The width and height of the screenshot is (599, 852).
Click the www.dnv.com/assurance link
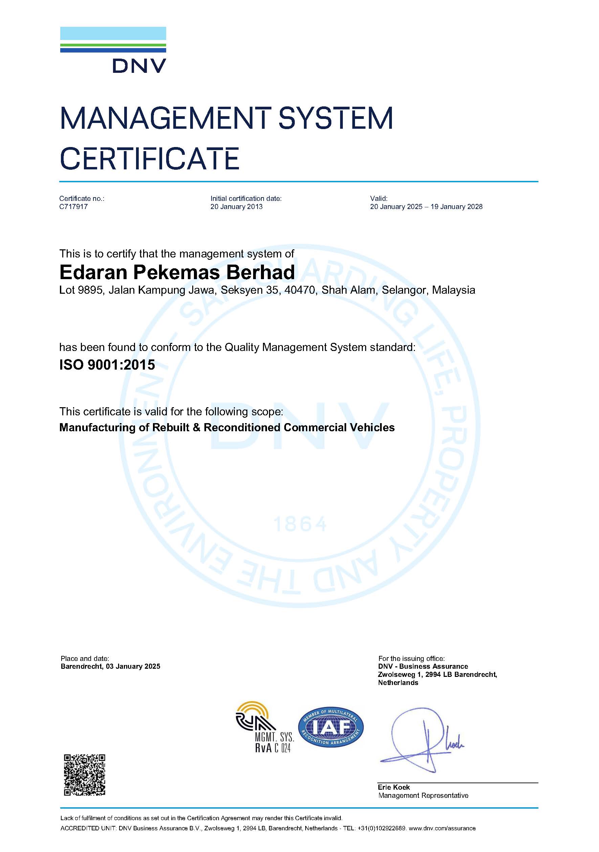tap(443, 828)
